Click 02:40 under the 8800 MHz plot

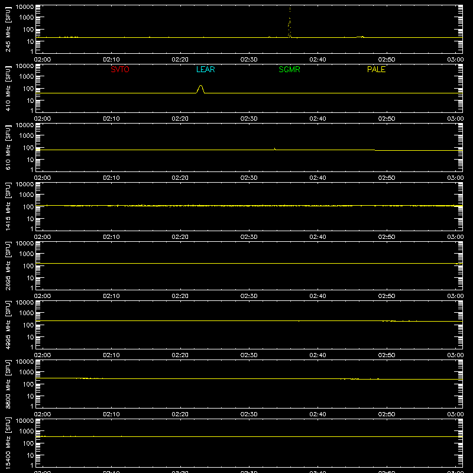pos(318,414)
